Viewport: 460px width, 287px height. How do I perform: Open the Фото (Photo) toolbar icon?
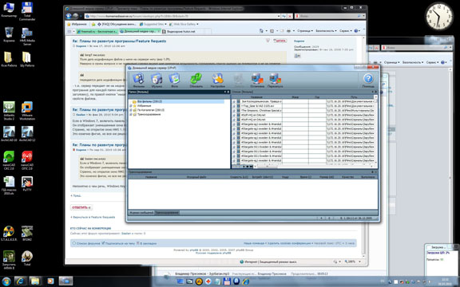(175, 81)
